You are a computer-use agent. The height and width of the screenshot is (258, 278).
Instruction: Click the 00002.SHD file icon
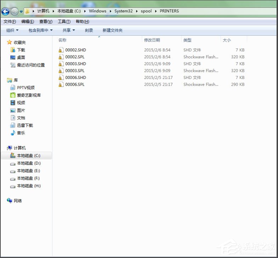coord(61,50)
